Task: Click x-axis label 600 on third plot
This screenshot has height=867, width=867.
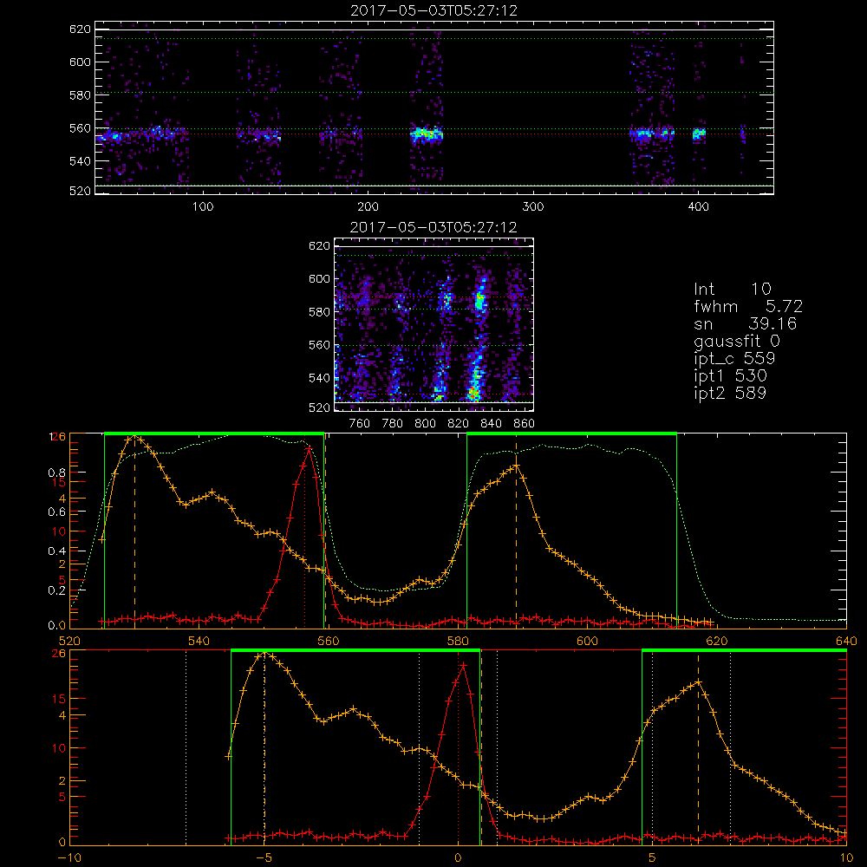Action: pos(587,642)
